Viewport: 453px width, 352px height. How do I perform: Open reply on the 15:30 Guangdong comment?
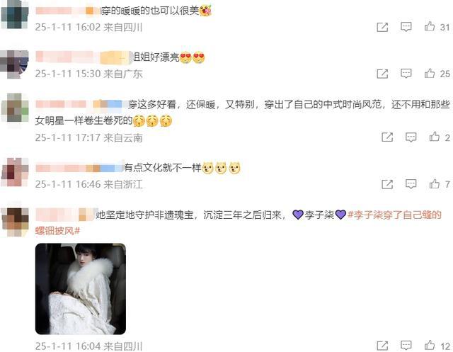coord(406,74)
